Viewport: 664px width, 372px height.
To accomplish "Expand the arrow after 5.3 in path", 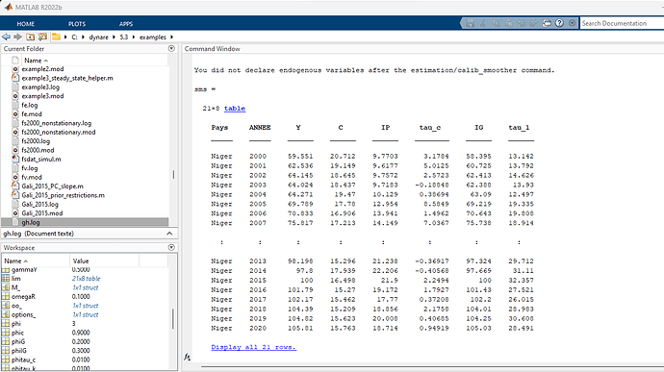I will click(134, 37).
